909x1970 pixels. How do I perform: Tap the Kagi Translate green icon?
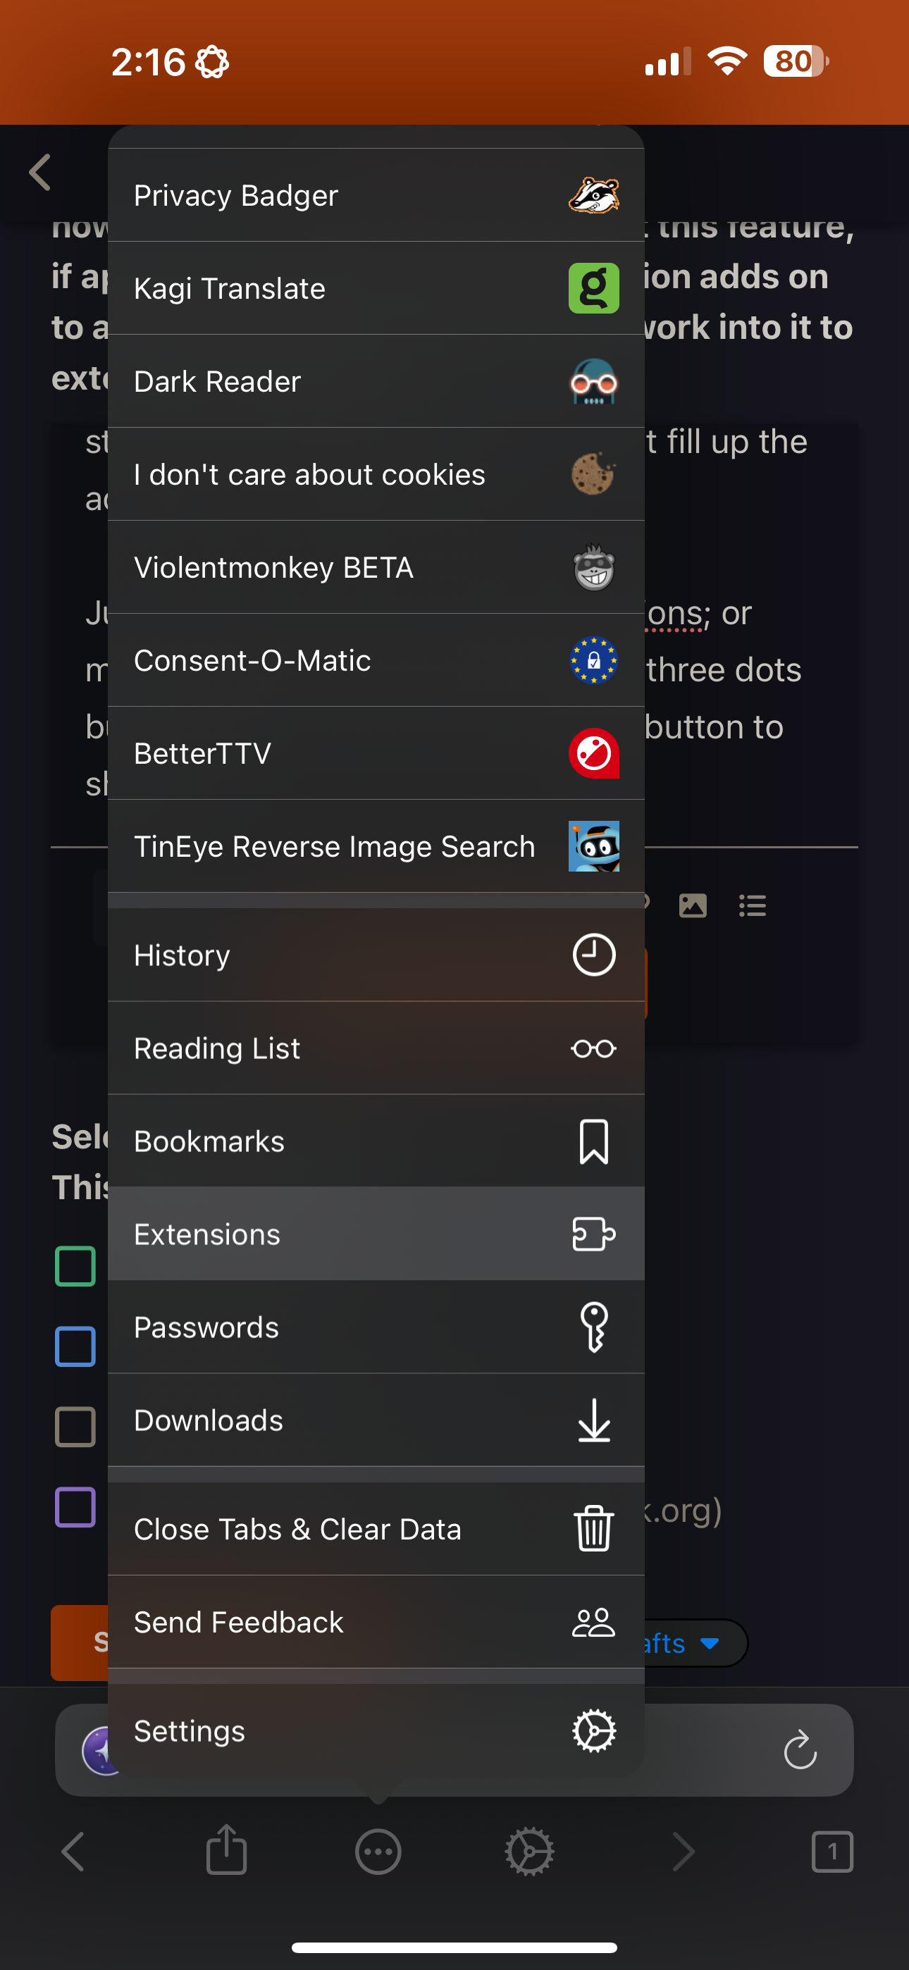[x=593, y=288]
